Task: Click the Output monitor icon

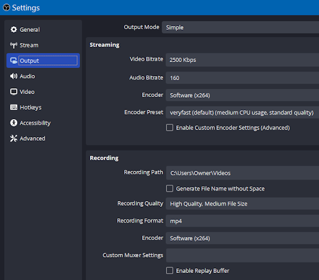Action: click(14, 61)
